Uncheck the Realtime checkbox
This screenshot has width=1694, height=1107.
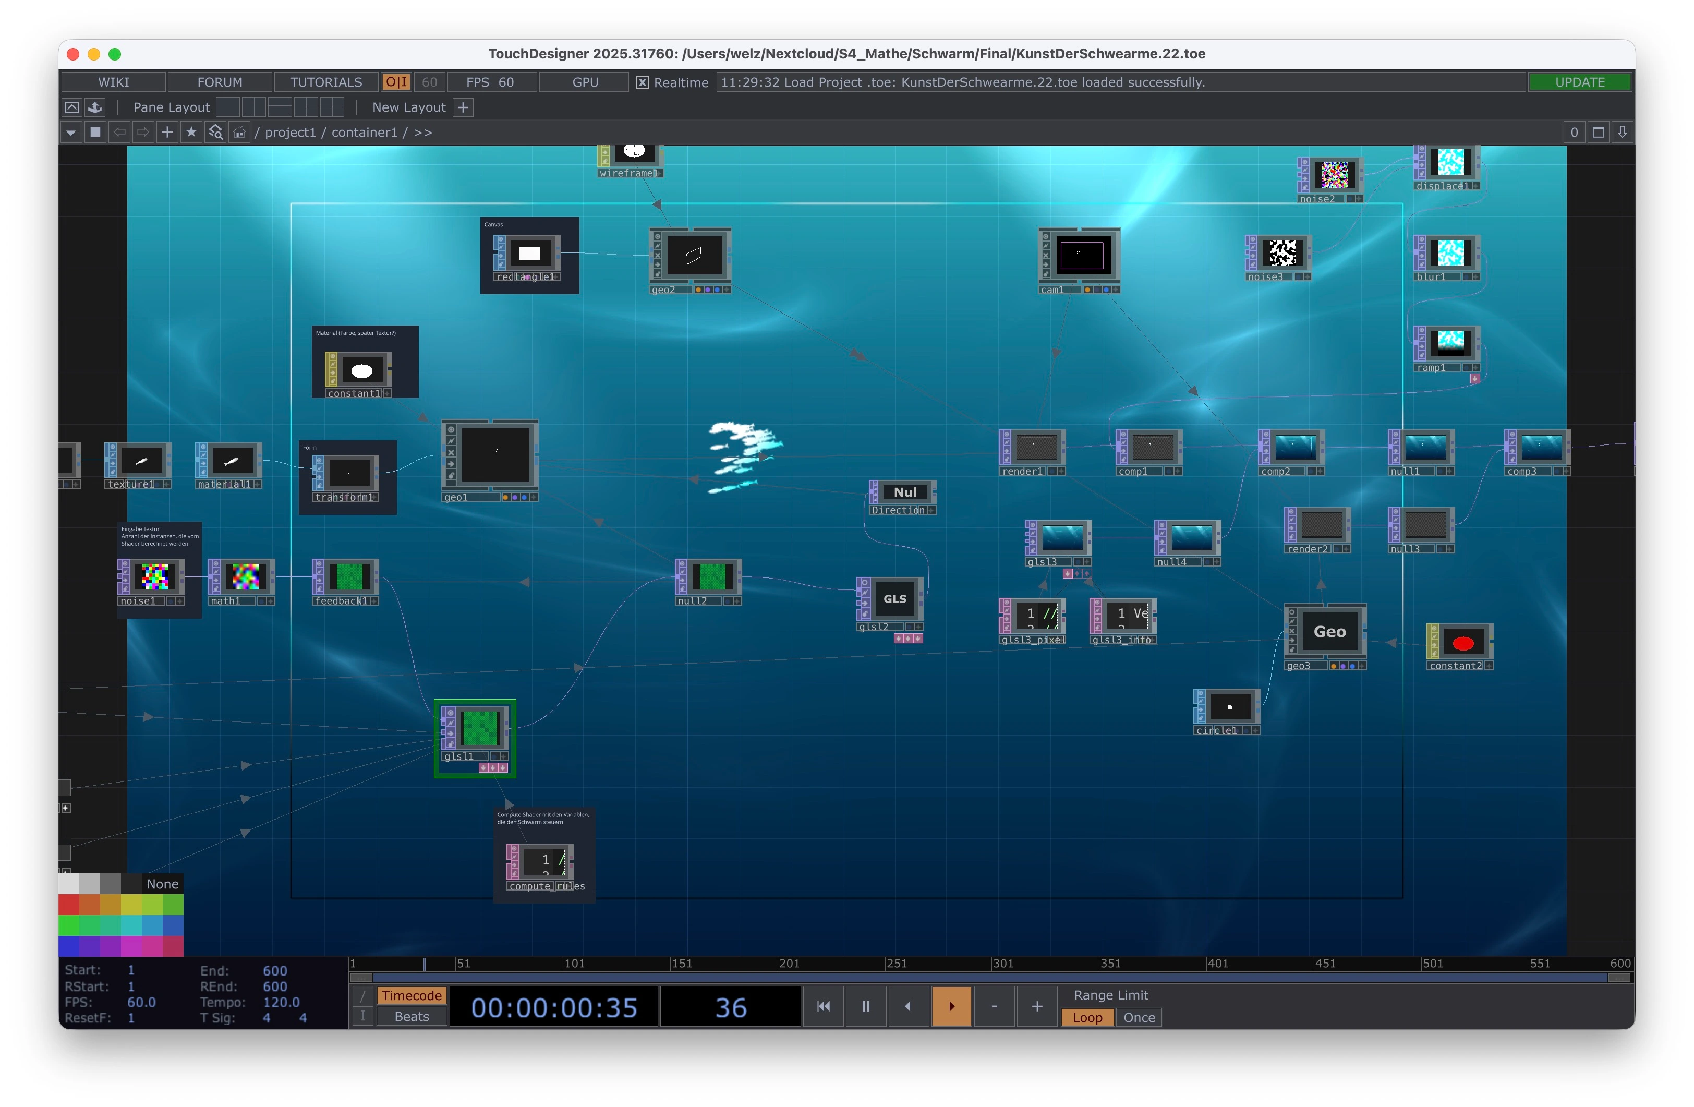click(x=642, y=82)
